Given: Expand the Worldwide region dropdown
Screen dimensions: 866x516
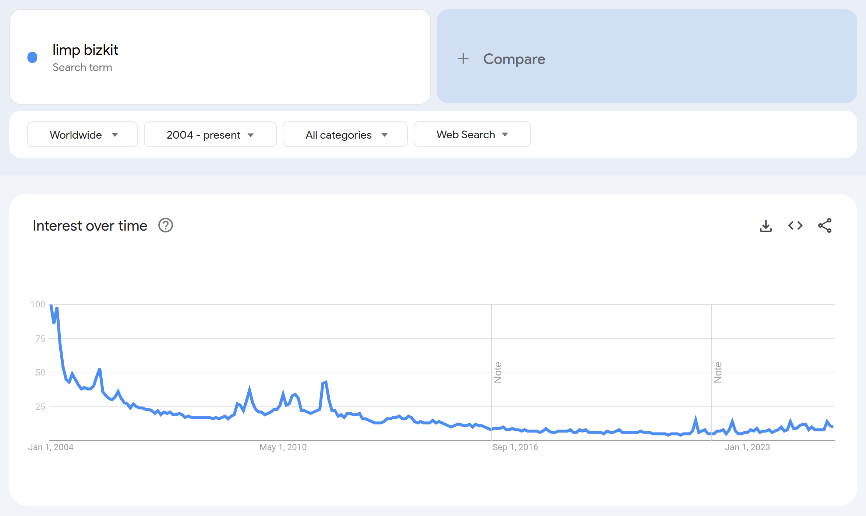Looking at the screenshot, I should [82, 135].
